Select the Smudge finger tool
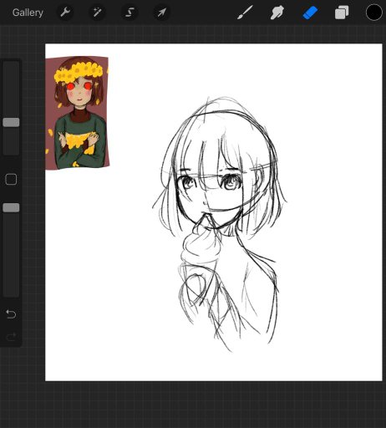 pyautogui.click(x=277, y=13)
